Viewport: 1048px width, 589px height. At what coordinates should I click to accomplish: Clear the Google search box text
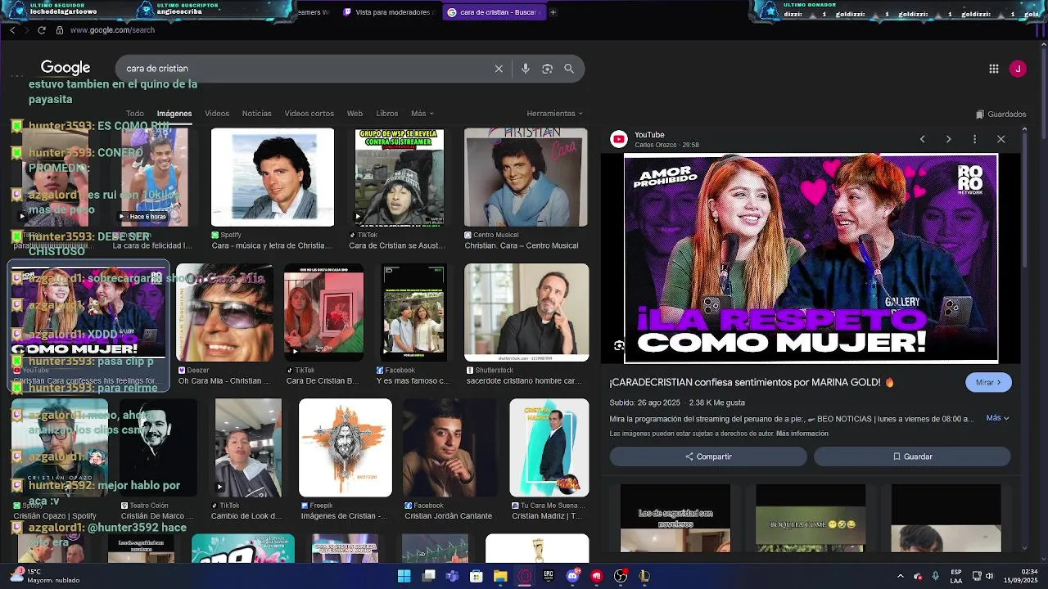pos(499,69)
